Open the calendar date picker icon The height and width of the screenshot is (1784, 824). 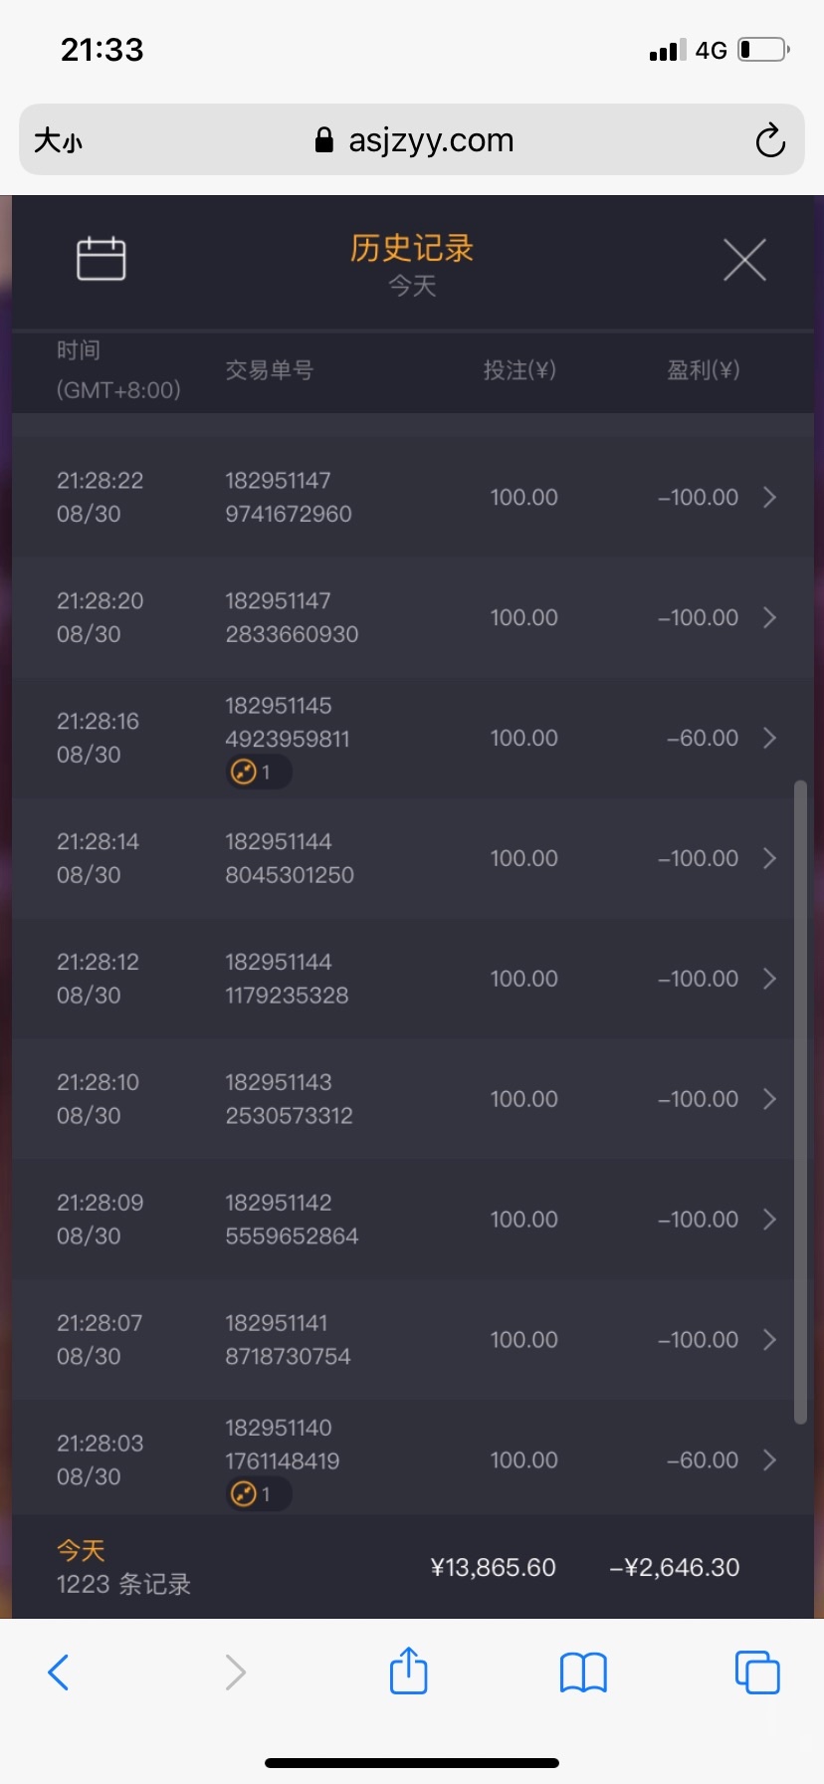[x=102, y=259]
